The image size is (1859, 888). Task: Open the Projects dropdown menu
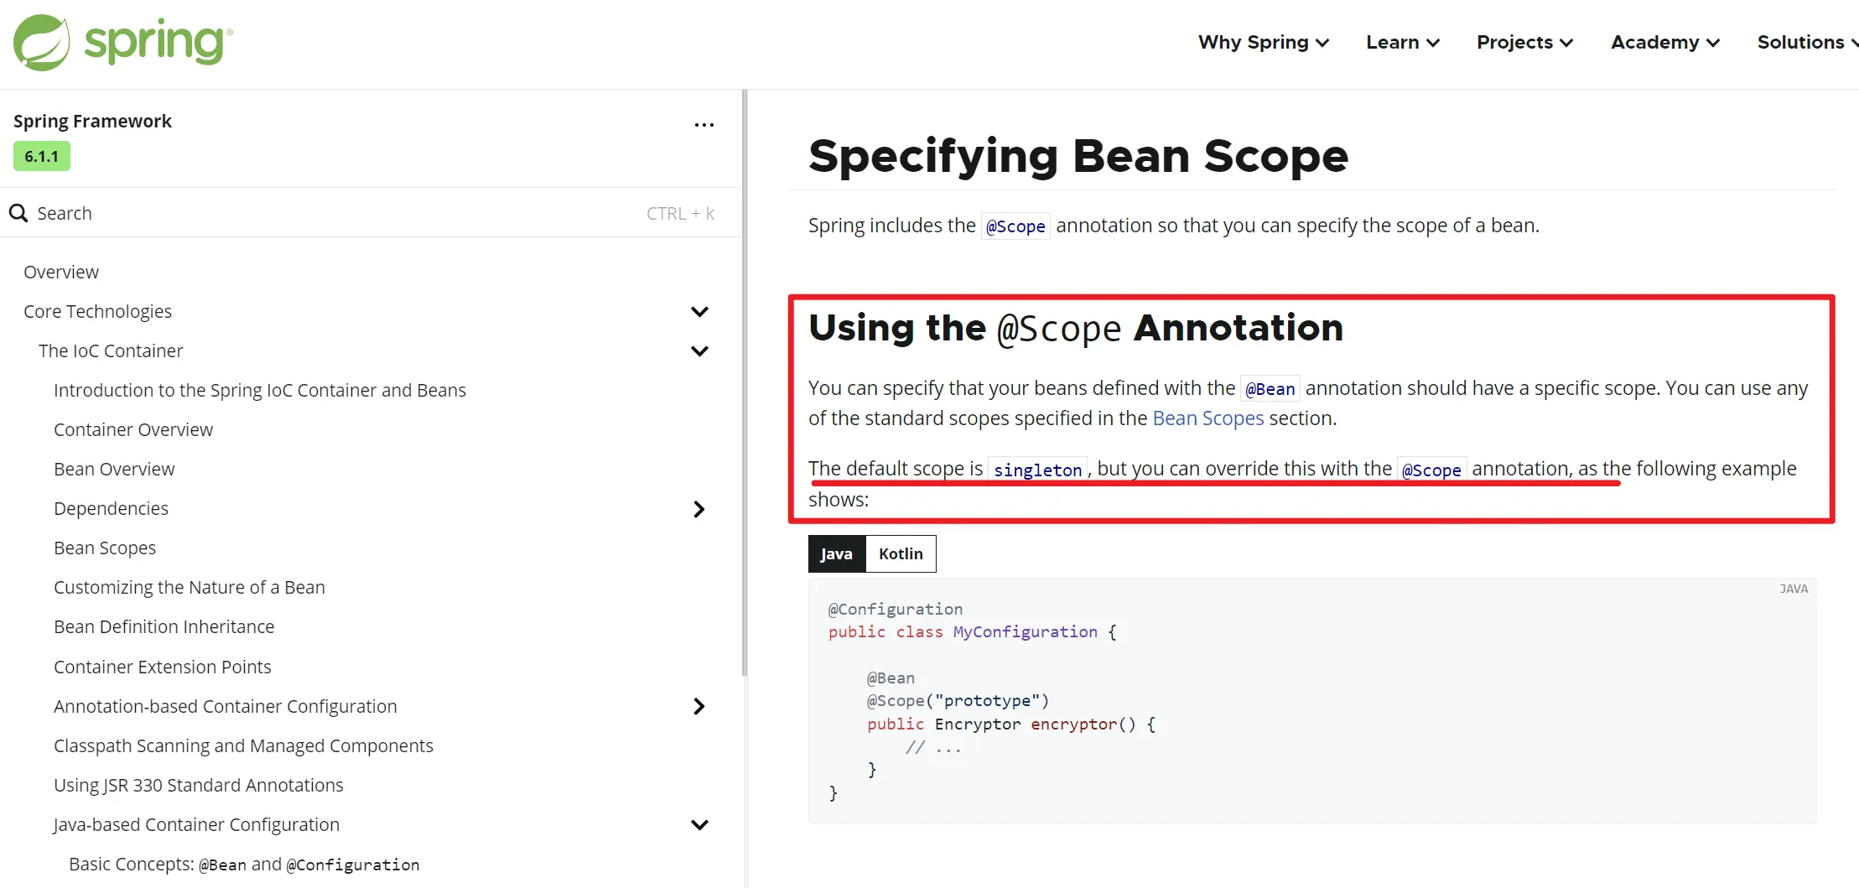pos(1524,43)
